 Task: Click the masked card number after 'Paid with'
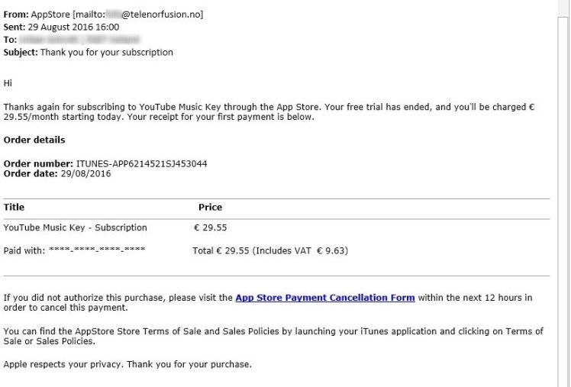97,250
